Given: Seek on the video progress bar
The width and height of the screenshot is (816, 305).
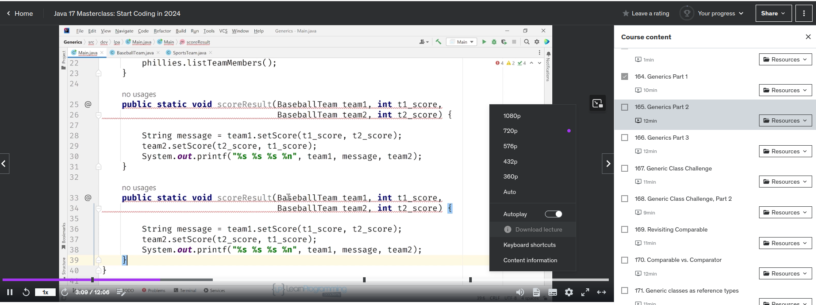Looking at the screenshot, I should [306, 280].
